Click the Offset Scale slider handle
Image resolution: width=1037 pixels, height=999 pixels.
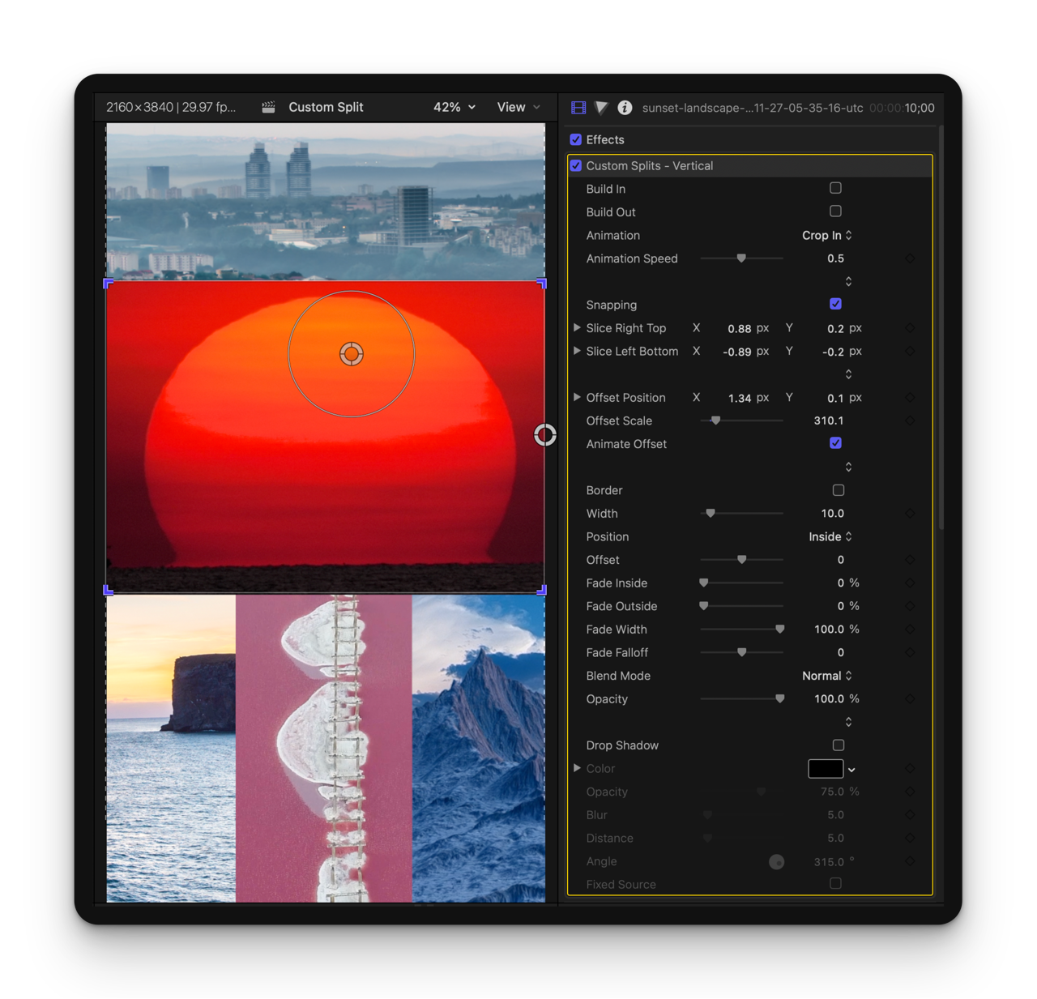pyautogui.click(x=715, y=421)
